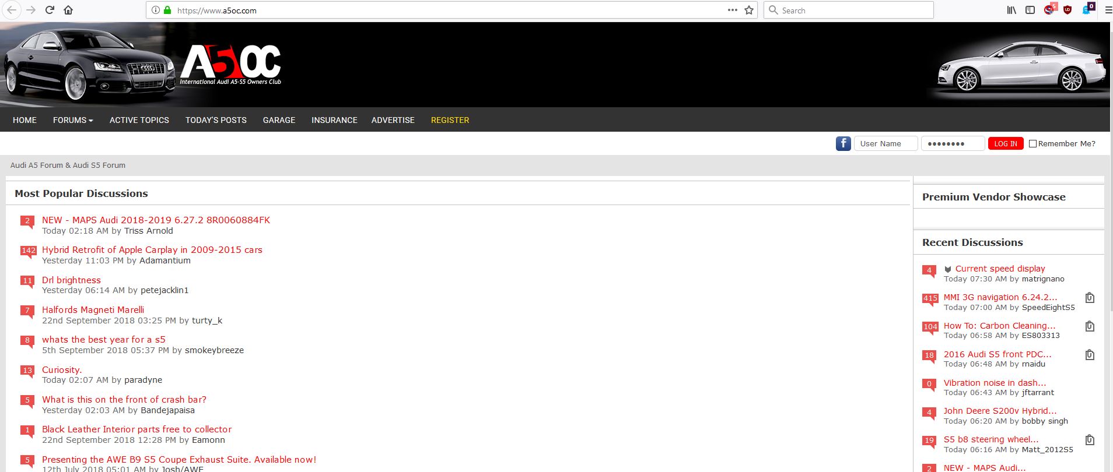Click reply bubble beside Curiosity thread

point(27,371)
